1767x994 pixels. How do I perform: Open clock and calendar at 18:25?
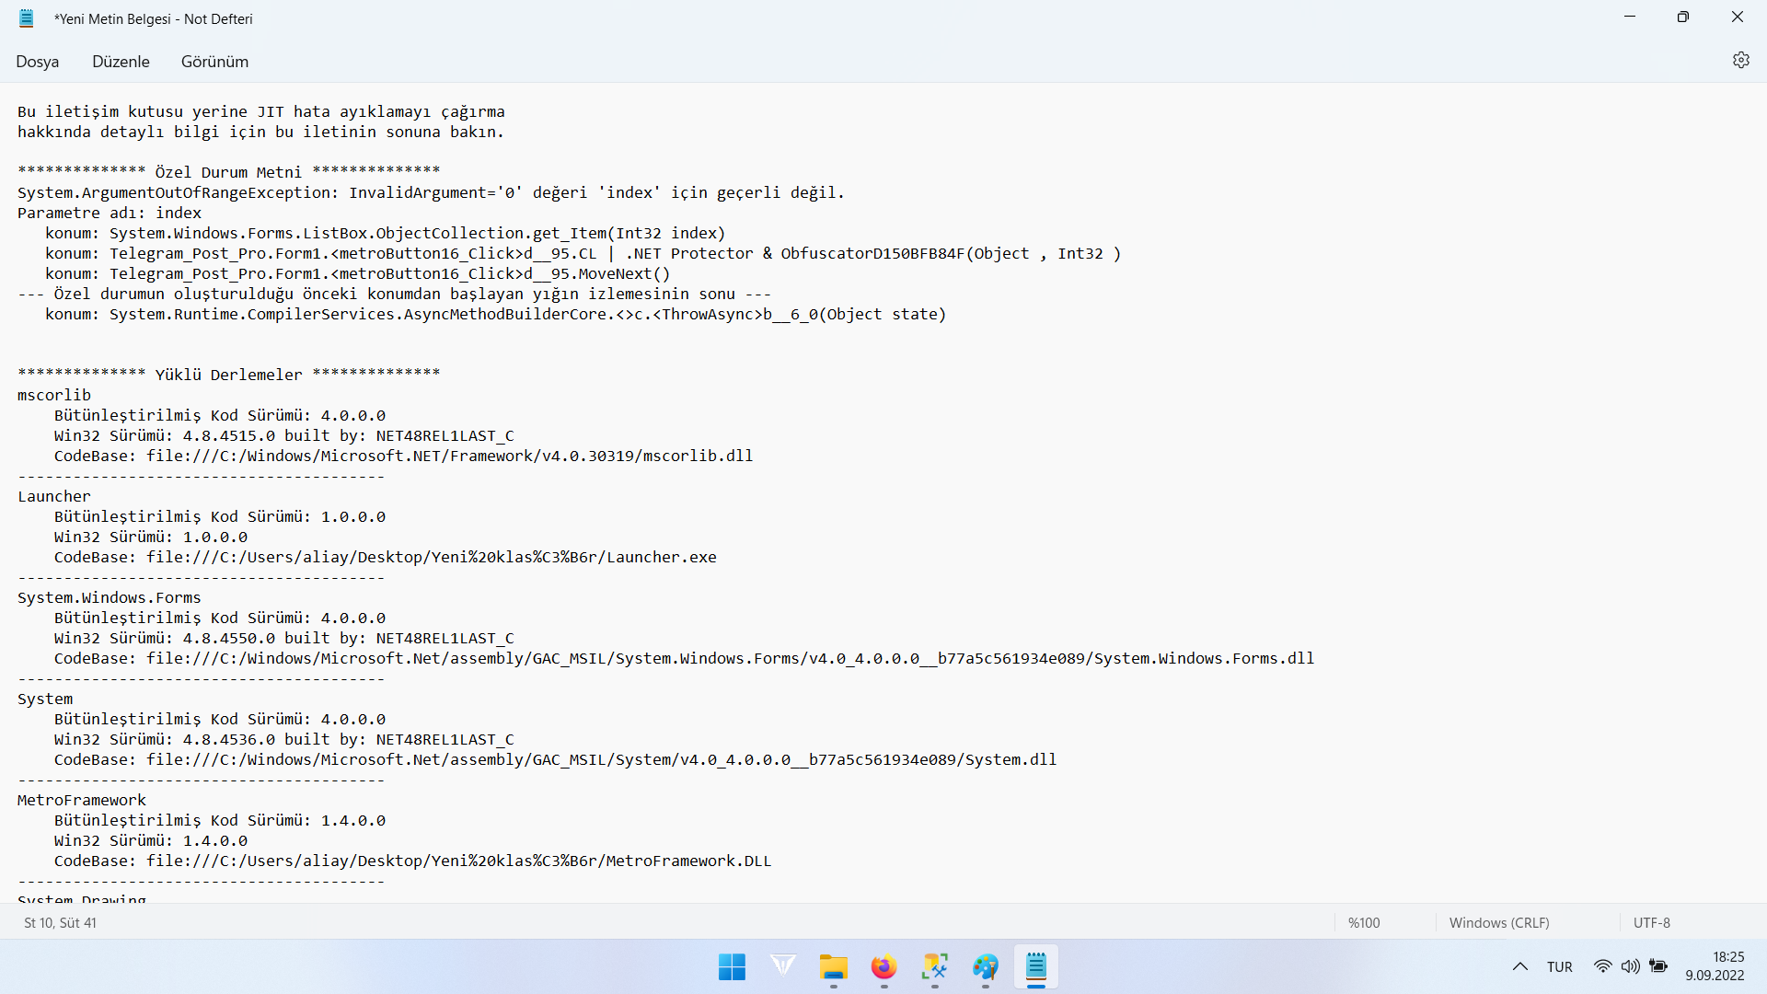tap(1715, 966)
